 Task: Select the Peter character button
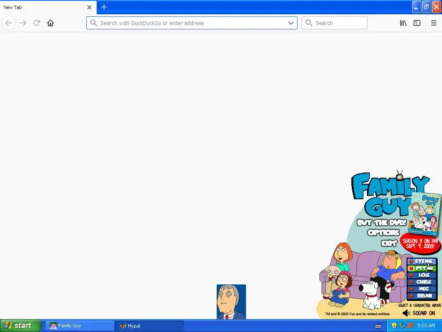coord(422,268)
